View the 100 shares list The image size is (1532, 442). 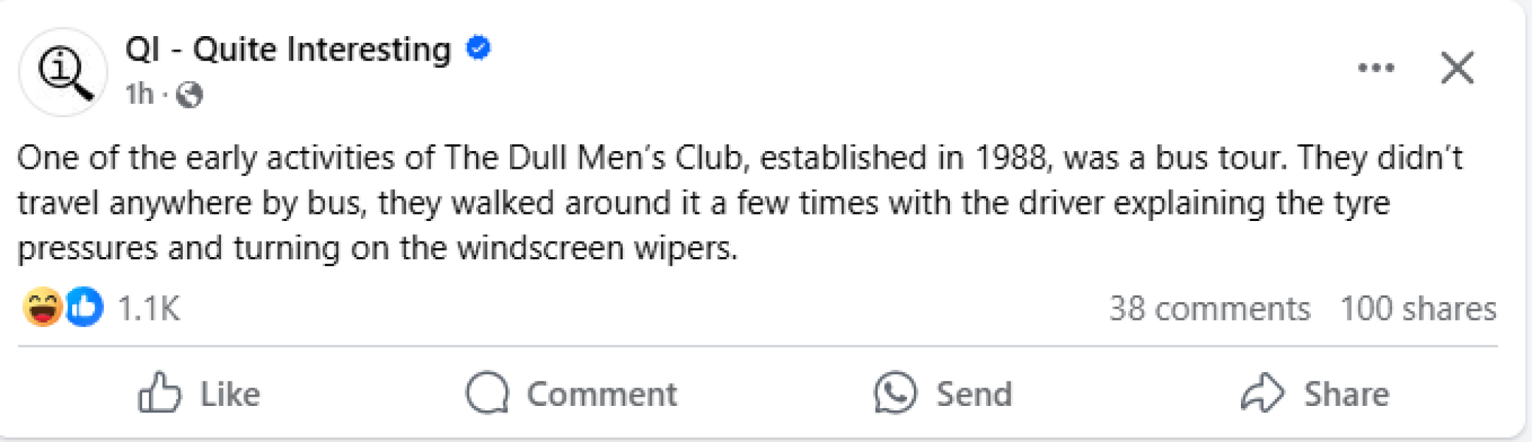click(x=1418, y=309)
